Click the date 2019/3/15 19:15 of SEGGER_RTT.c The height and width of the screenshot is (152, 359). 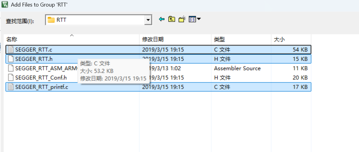(163, 49)
